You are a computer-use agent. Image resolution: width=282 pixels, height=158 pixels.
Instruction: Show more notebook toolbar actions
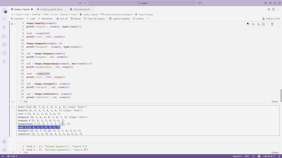click(148, 18)
